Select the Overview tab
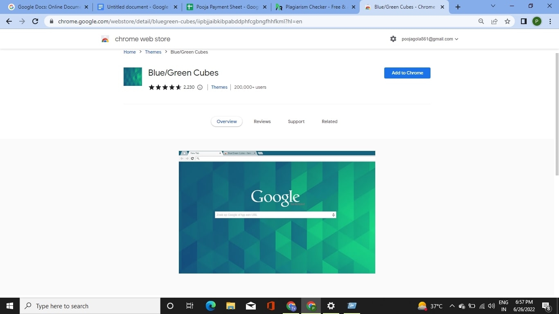This screenshot has height=314, width=559. coord(227,121)
